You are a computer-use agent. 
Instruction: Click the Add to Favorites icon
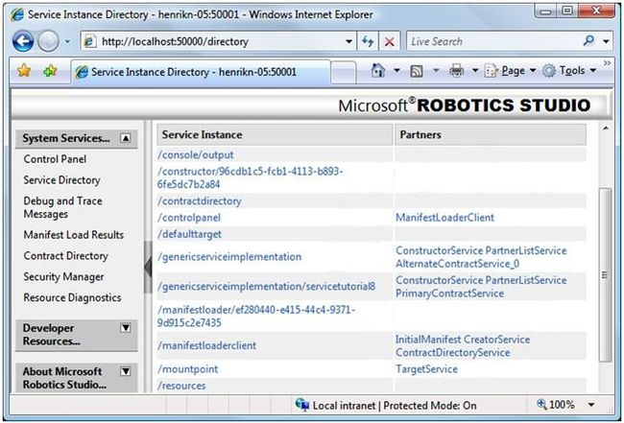point(50,71)
